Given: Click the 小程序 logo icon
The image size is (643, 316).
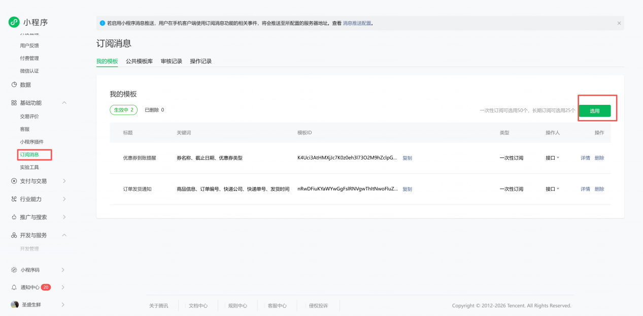Looking at the screenshot, I should (14, 22).
